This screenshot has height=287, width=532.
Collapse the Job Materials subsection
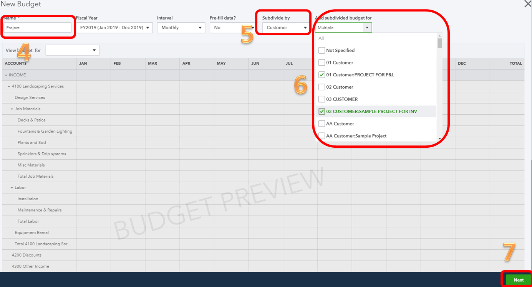[x=13, y=109]
